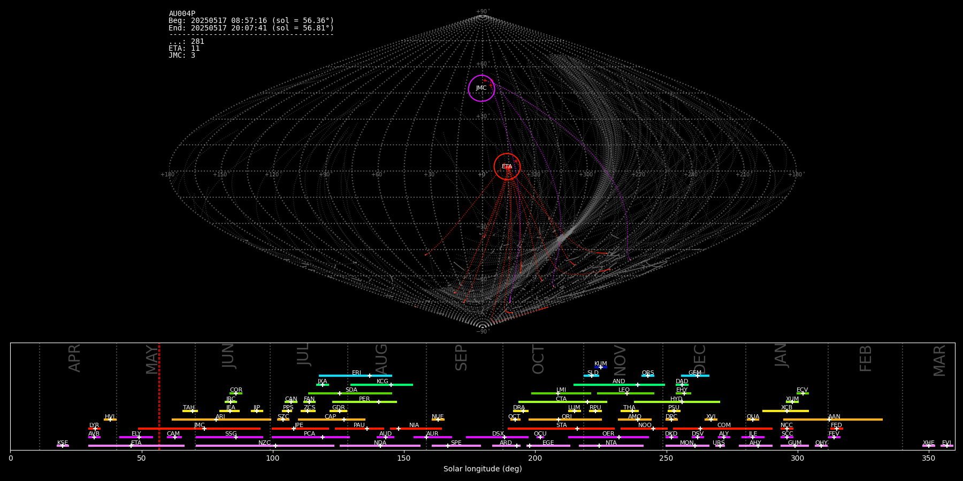The height and width of the screenshot is (481, 963).
Task: Click the Solar longitude (deg) axis label
Action: pyautogui.click(x=483, y=469)
